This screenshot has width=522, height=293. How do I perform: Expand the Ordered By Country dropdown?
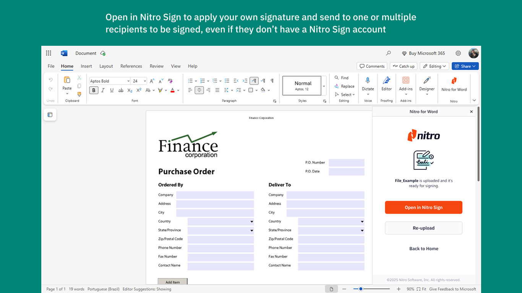(x=251, y=221)
